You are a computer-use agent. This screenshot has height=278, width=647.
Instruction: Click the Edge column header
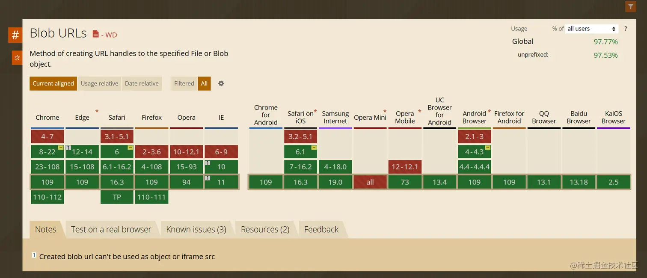point(82,118)
